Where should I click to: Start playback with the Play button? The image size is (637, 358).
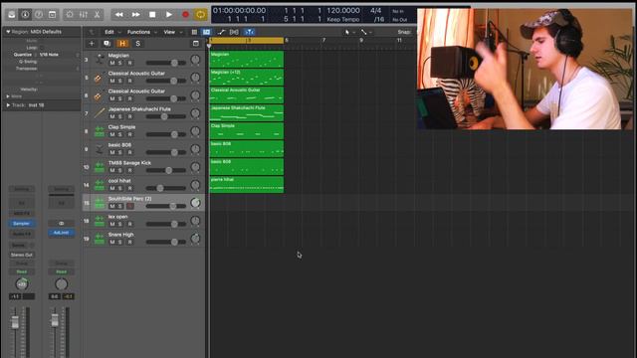[x=169, y=15]
